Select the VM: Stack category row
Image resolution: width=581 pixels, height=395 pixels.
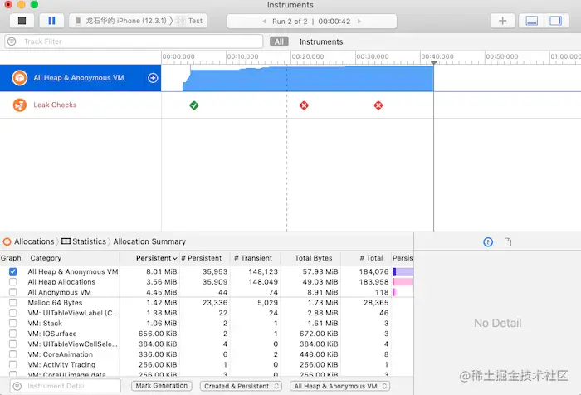point(207,324)
